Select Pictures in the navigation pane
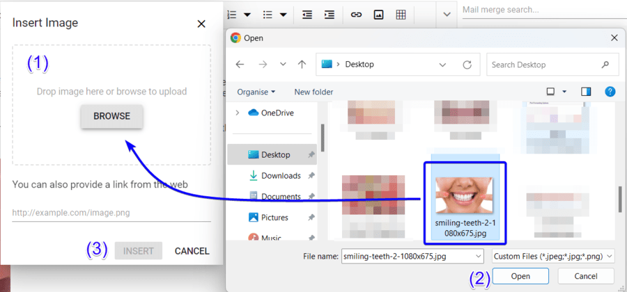The width and height of the screenshot is (627, 292). pyautogui.click(x=277, y=218)
